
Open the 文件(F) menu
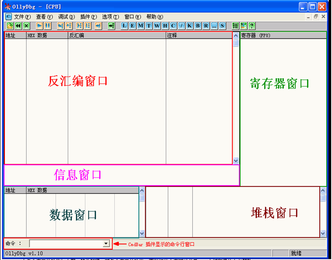(22, 17)
